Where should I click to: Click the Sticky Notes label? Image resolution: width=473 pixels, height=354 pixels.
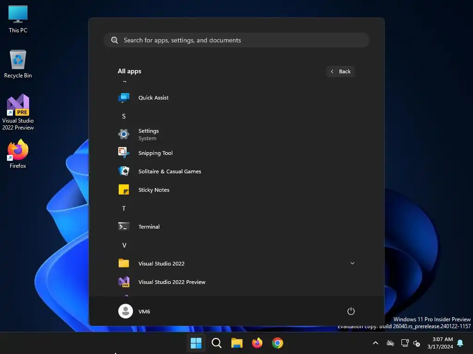(154, 190)
